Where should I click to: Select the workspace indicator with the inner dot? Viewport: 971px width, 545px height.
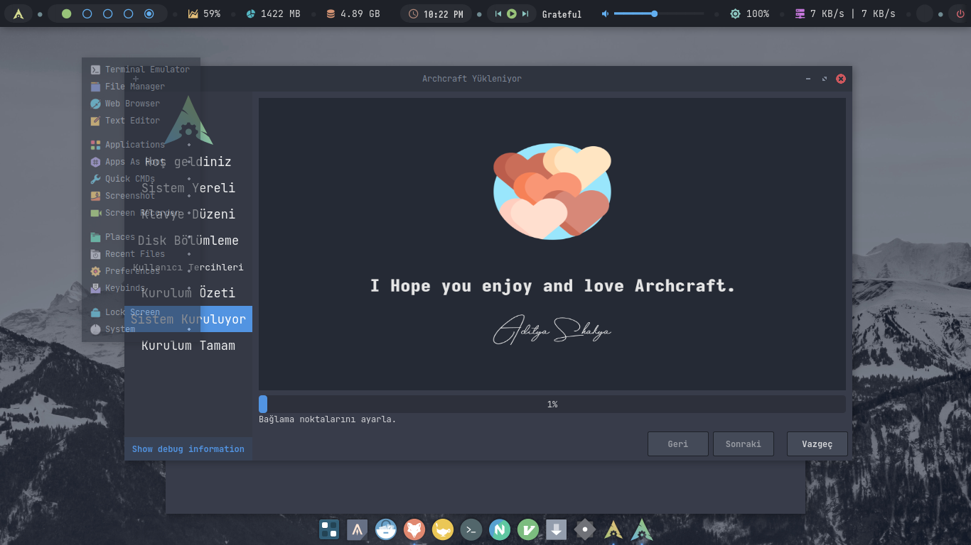(149, 13)
